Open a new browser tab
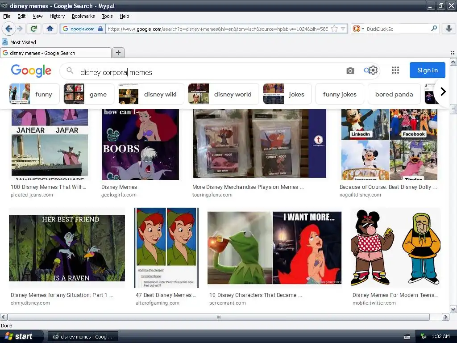 pyautogui.click(x=118, y=53)
